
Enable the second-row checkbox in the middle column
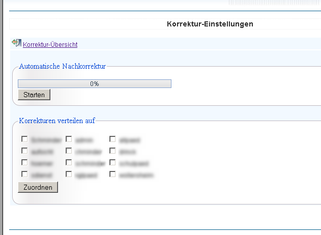(x=69, y=151)
